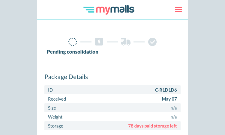Select the dotted pending consolidation step icon

click(73, 42)
